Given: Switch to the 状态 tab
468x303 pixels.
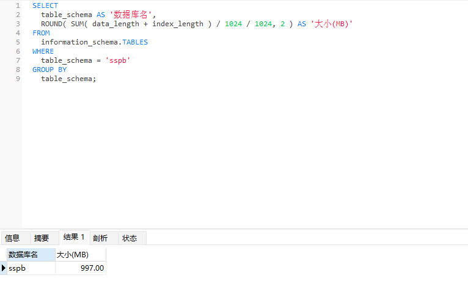Looking at the screenshot, I should pos(132,238).
